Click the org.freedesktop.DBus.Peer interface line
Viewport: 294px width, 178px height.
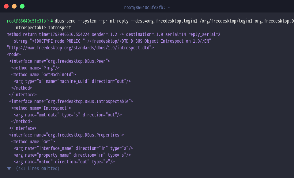tap(60, 61)
